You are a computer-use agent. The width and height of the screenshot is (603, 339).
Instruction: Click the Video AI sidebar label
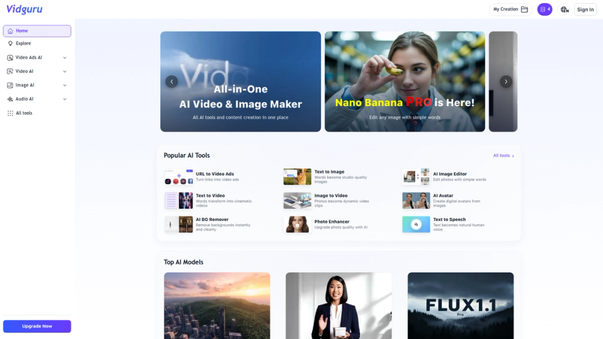24,72
